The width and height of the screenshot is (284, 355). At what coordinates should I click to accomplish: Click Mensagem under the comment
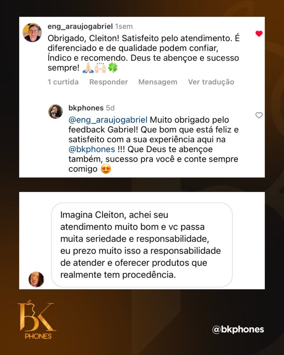pos(158,82)
